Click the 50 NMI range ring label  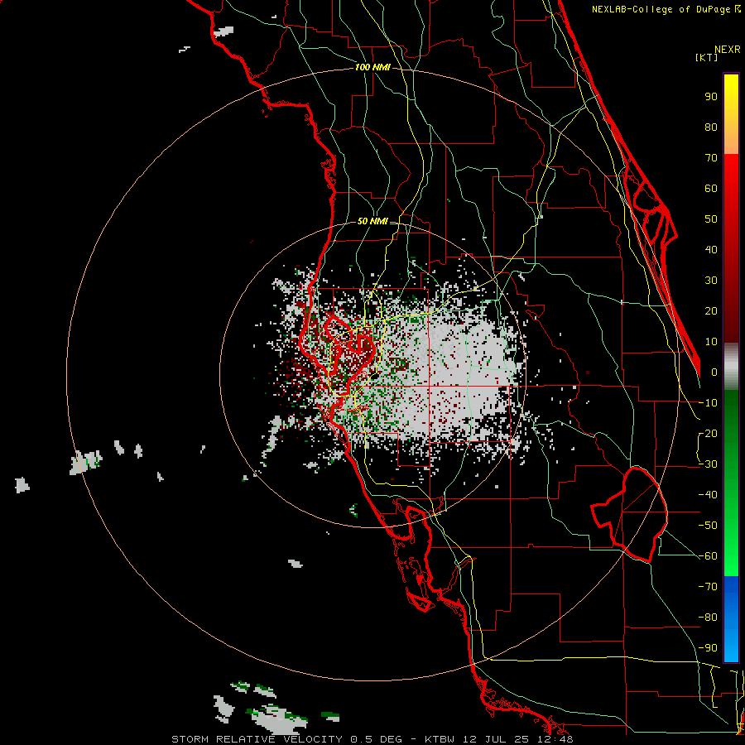372,221
